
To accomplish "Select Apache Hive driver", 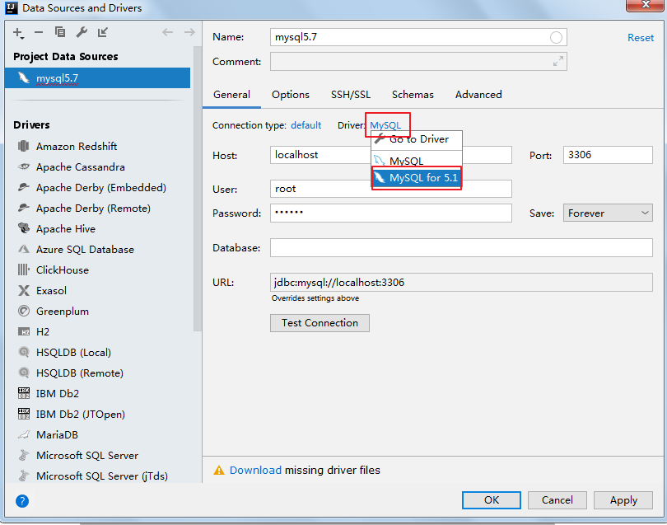I will (x=66, y=229).
